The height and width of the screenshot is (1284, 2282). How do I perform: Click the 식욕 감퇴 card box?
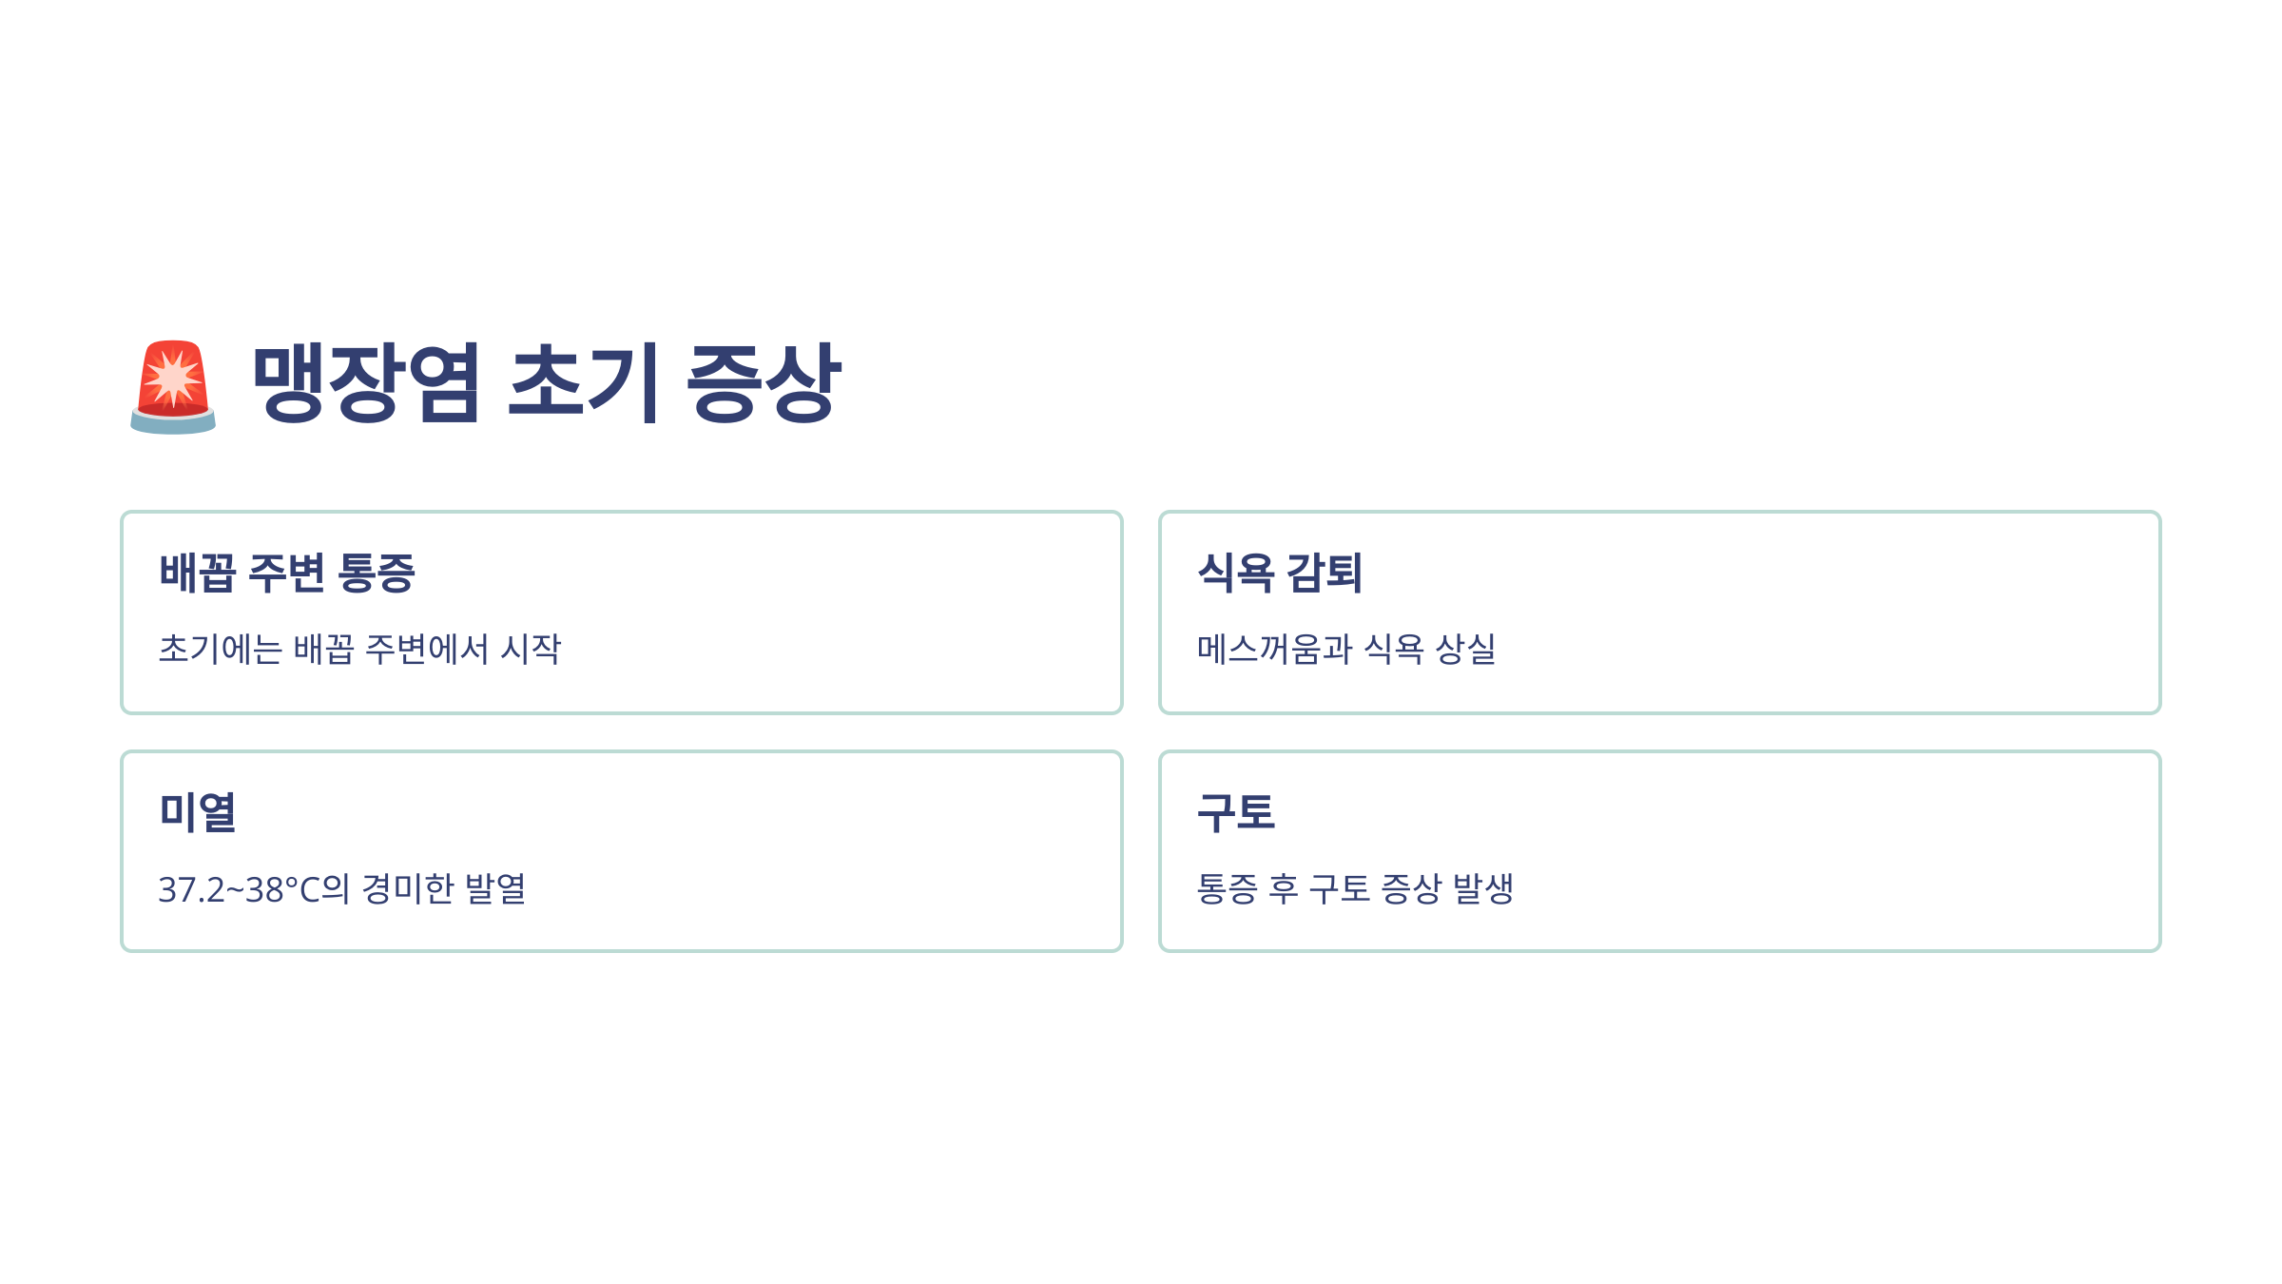(1660, 613)
